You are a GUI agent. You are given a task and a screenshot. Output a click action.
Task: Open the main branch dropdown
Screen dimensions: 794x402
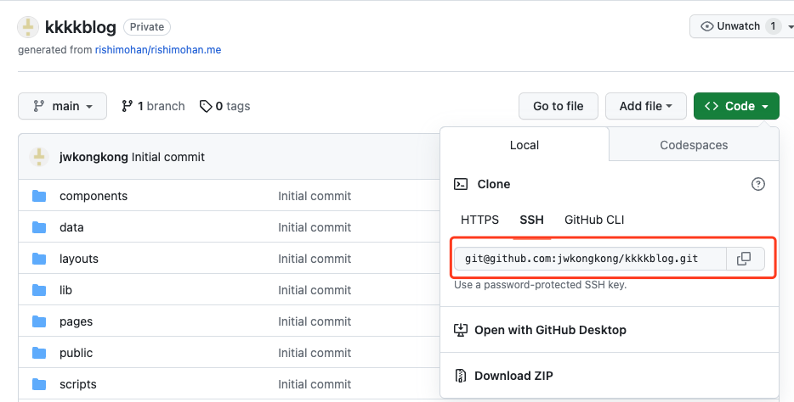click(x=62, y=106)
